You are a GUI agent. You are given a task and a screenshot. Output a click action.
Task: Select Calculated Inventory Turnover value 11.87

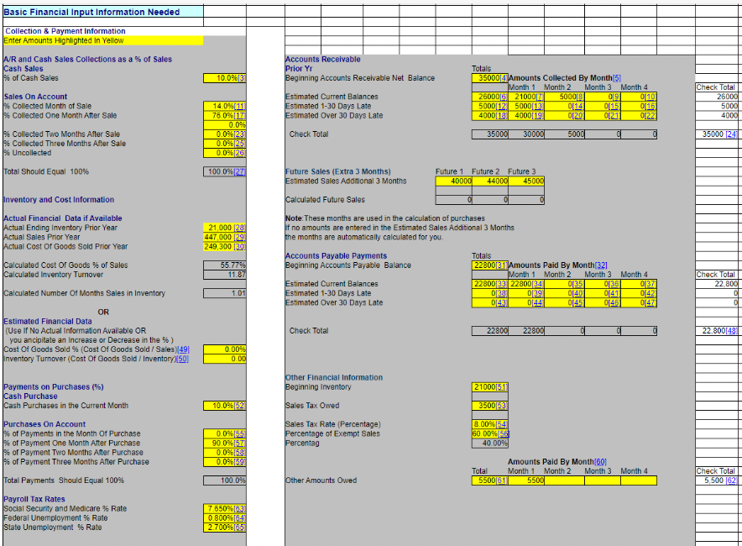(225, 275)
